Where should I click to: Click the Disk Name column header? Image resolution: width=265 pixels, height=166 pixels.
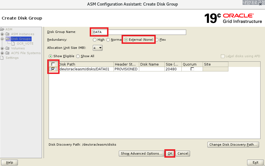pos(152,64)
